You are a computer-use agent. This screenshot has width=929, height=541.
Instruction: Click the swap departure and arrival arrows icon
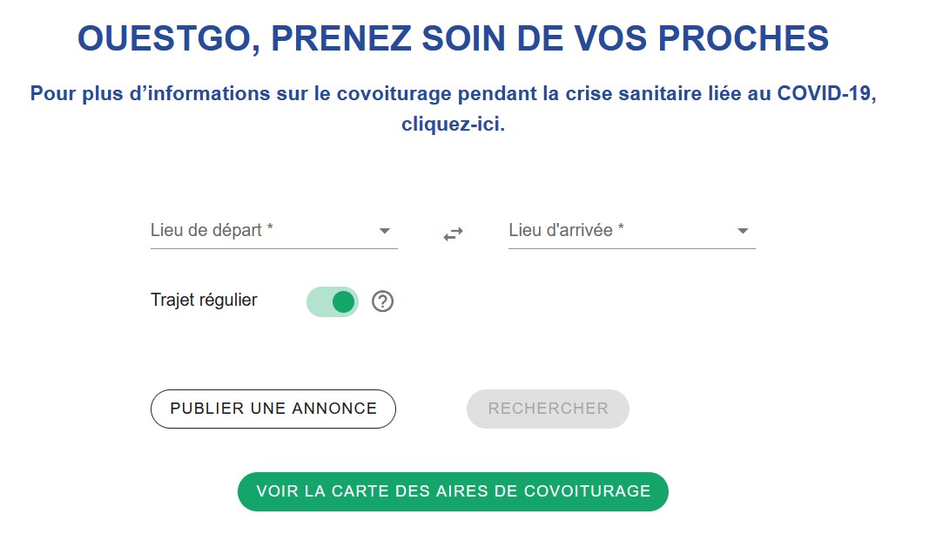pos(453,233)
